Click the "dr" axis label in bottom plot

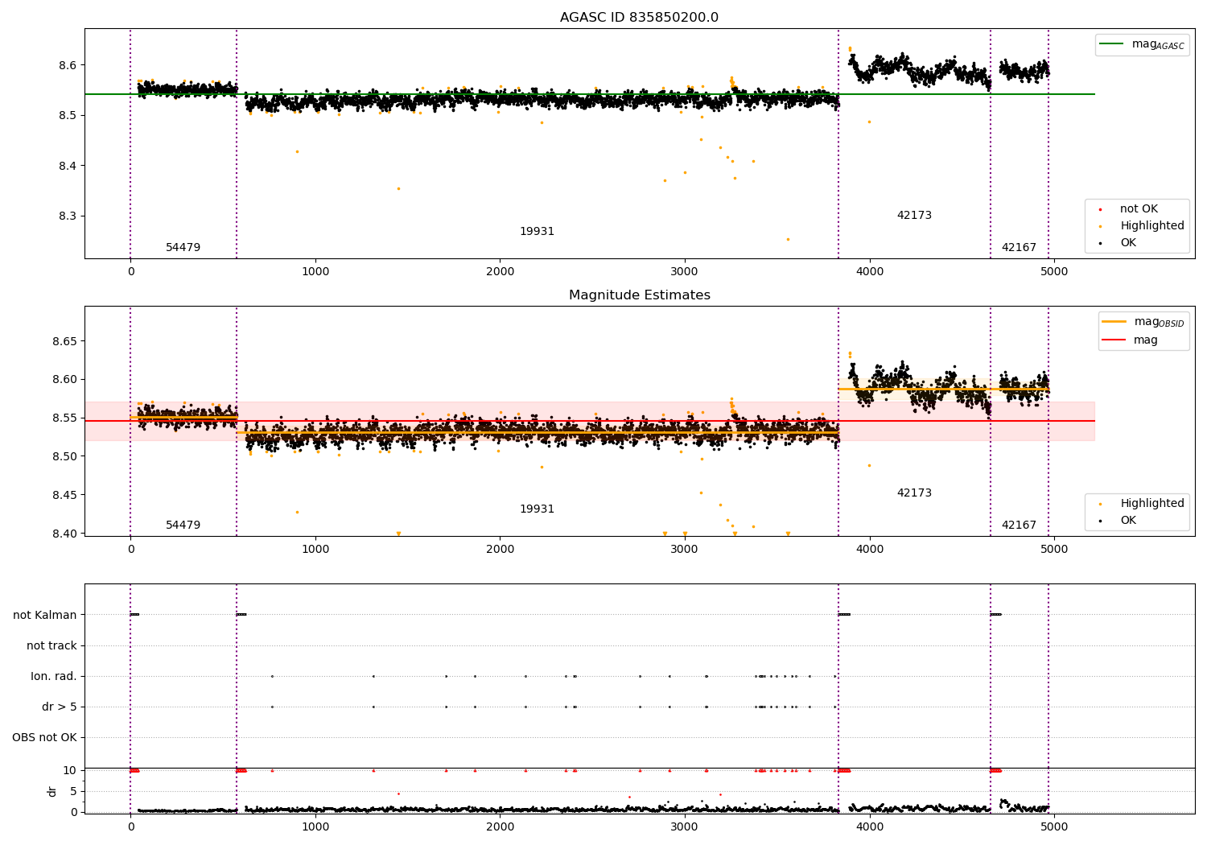[52, 791]
